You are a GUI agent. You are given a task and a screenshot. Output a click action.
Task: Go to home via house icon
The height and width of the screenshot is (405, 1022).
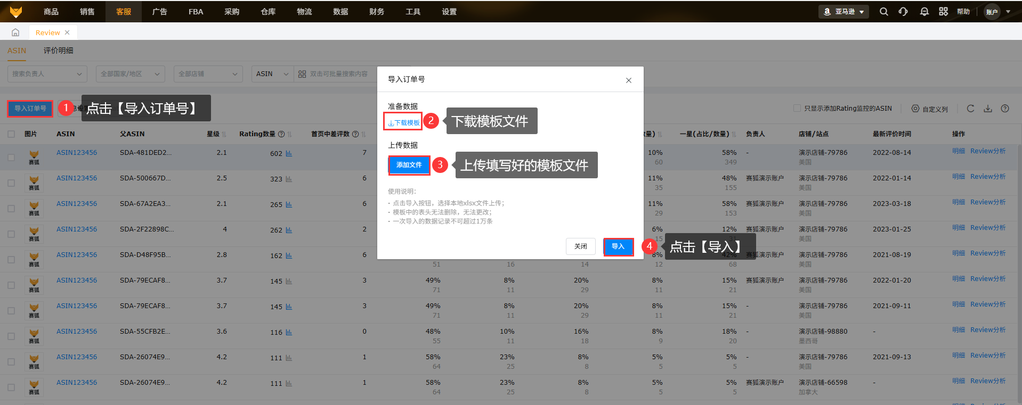tap(15, 32)
